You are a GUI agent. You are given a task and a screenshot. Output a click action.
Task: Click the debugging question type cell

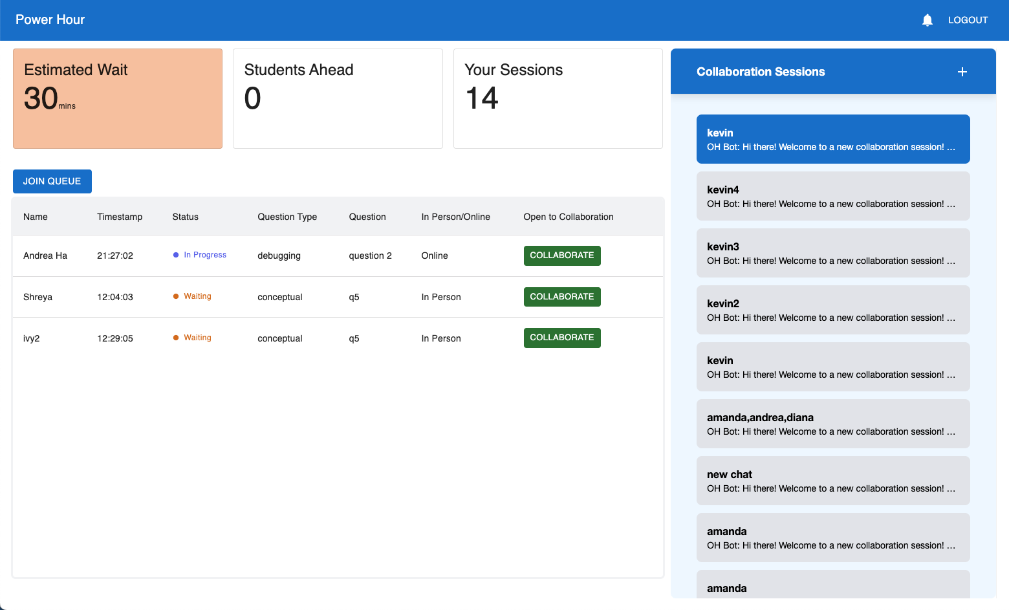point(279,256)
